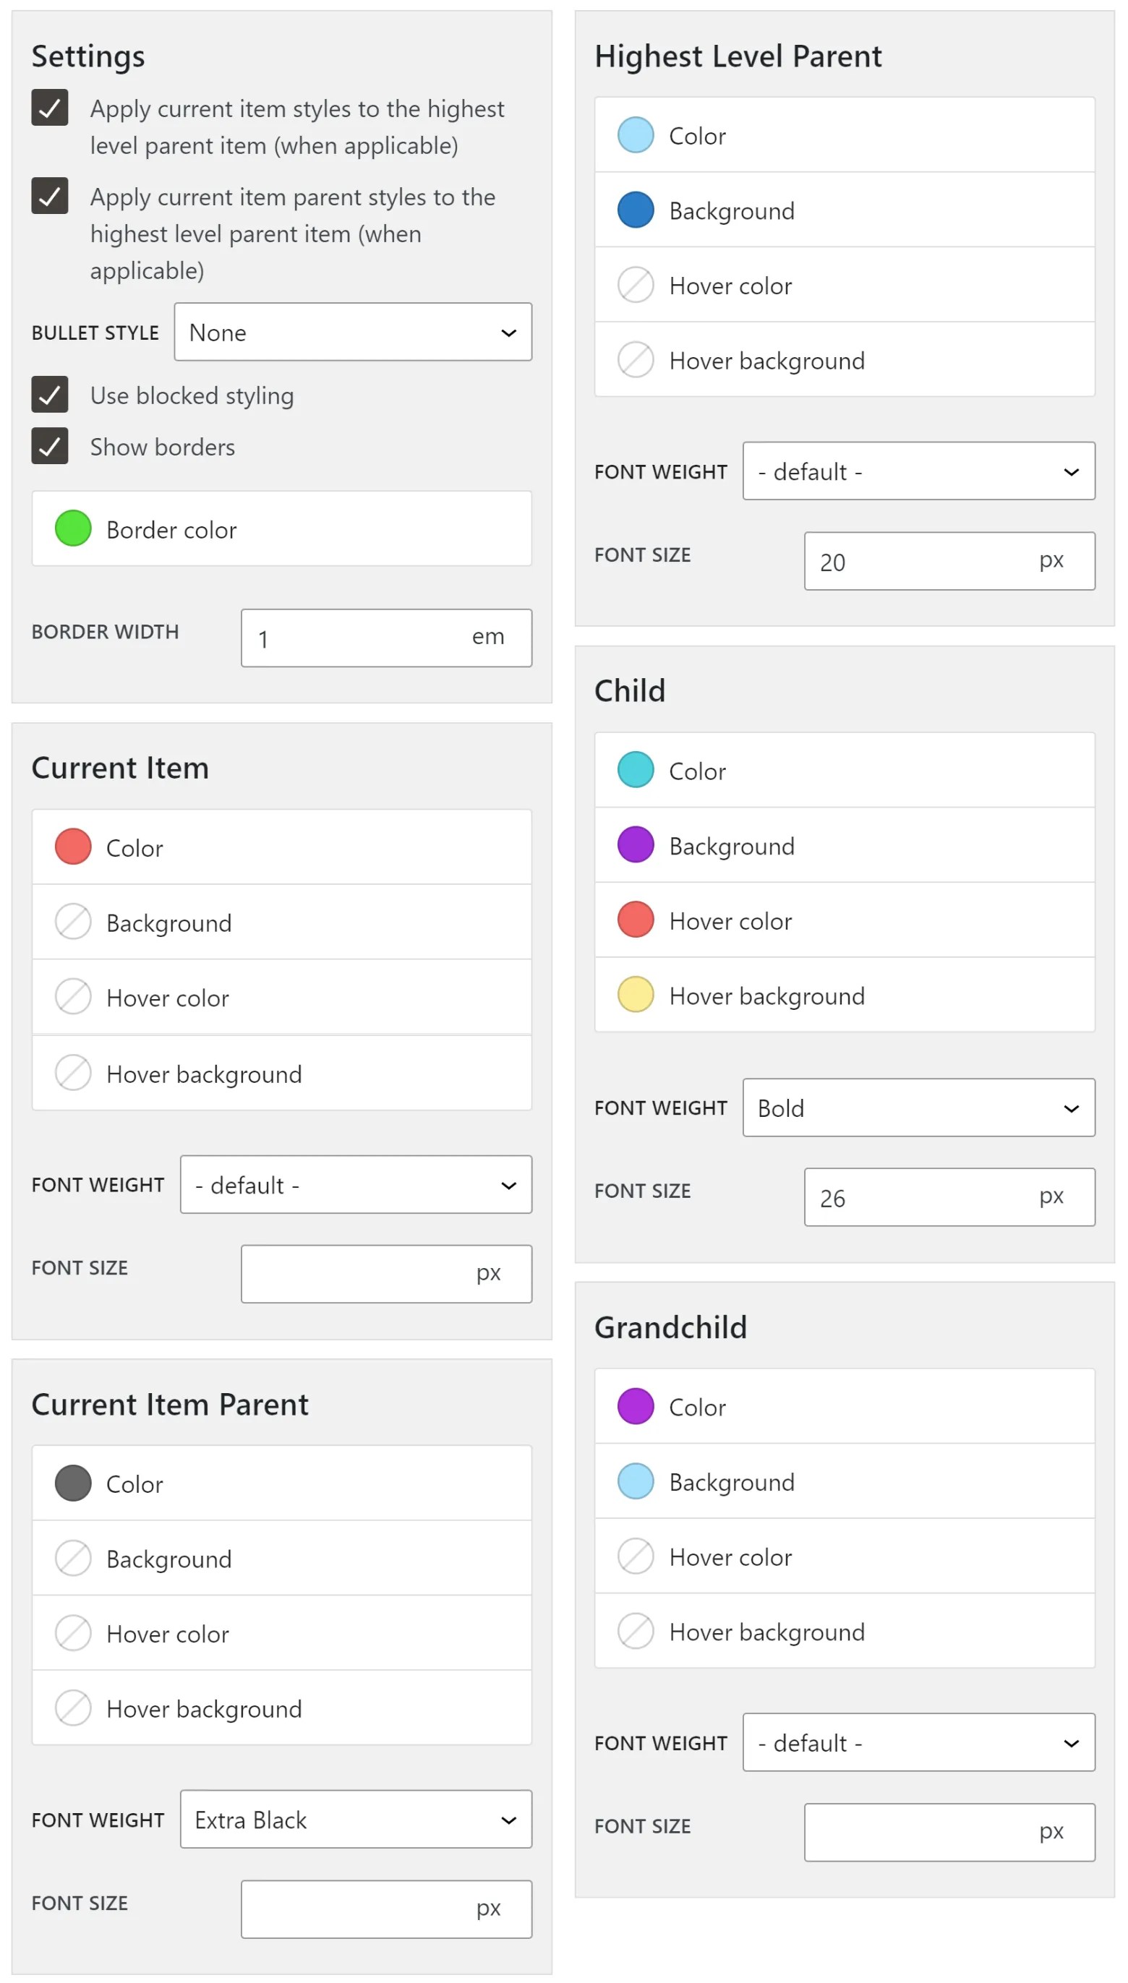Click the dark blue Highest Level Parent background swatch
The image size is (1128, 1983).
pyautogui.click(x=635, y=210)
